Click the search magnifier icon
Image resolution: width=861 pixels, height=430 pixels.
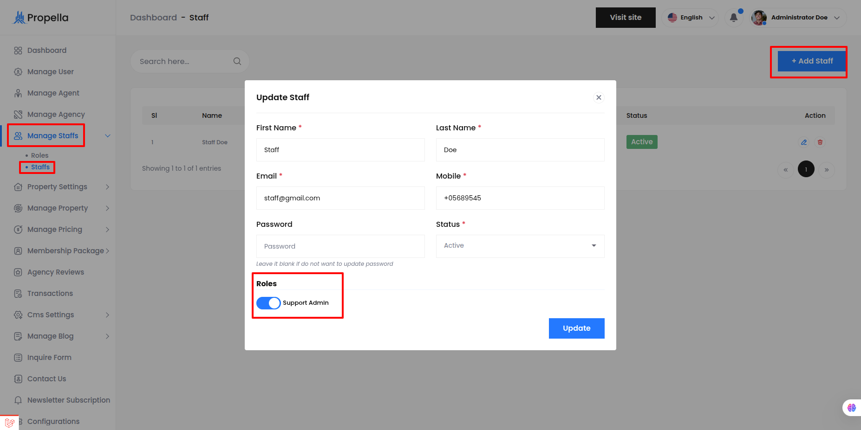point(237,61)
